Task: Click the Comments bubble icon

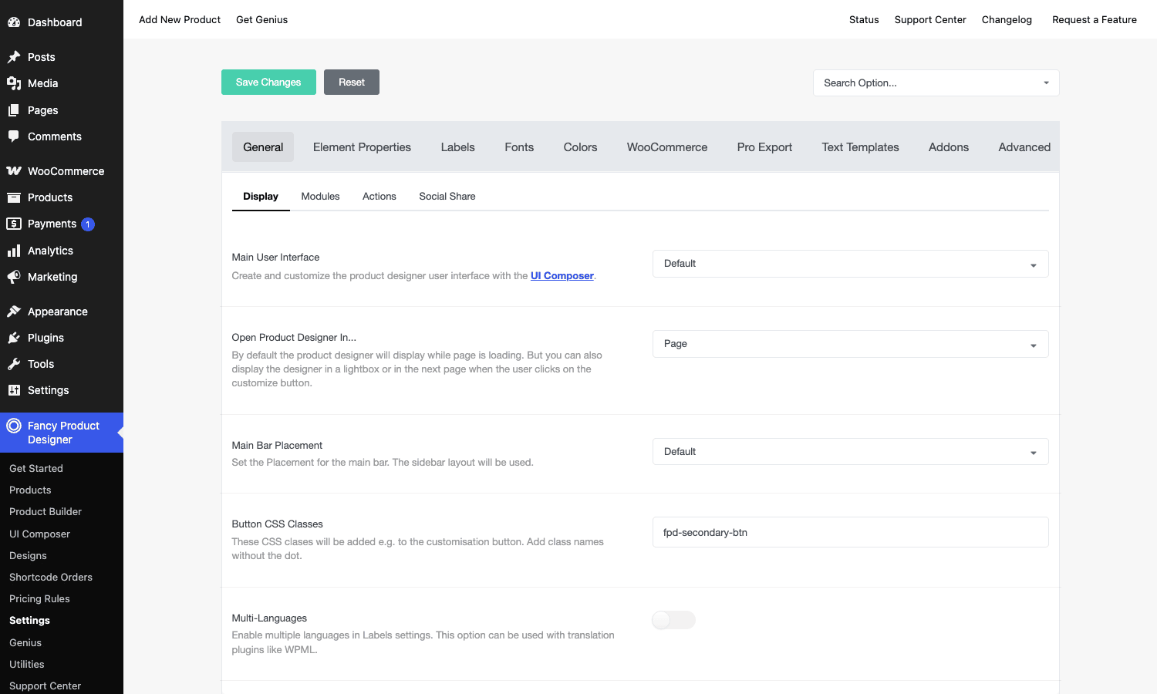Action: [x=14, y=136]
